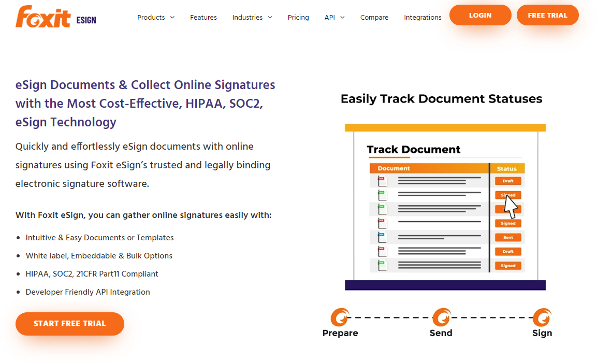
Task: Expand the Industries dropdown chevron
Action: point(270,18)
